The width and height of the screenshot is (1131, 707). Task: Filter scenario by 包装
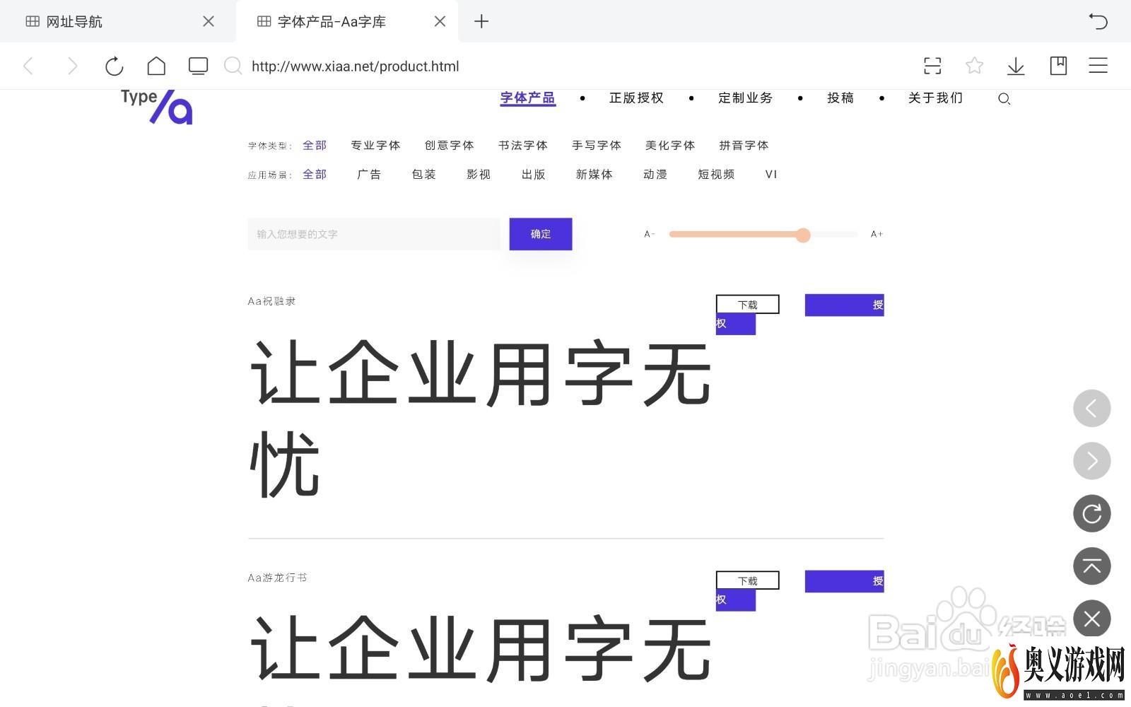[x=423, y=174]
